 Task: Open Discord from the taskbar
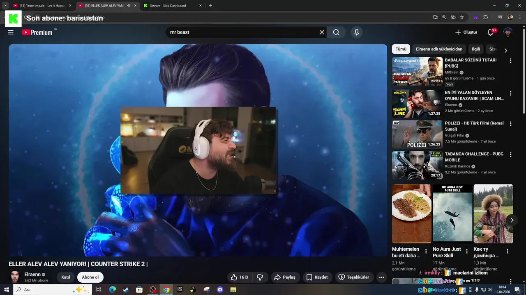[x=220, y=290]
